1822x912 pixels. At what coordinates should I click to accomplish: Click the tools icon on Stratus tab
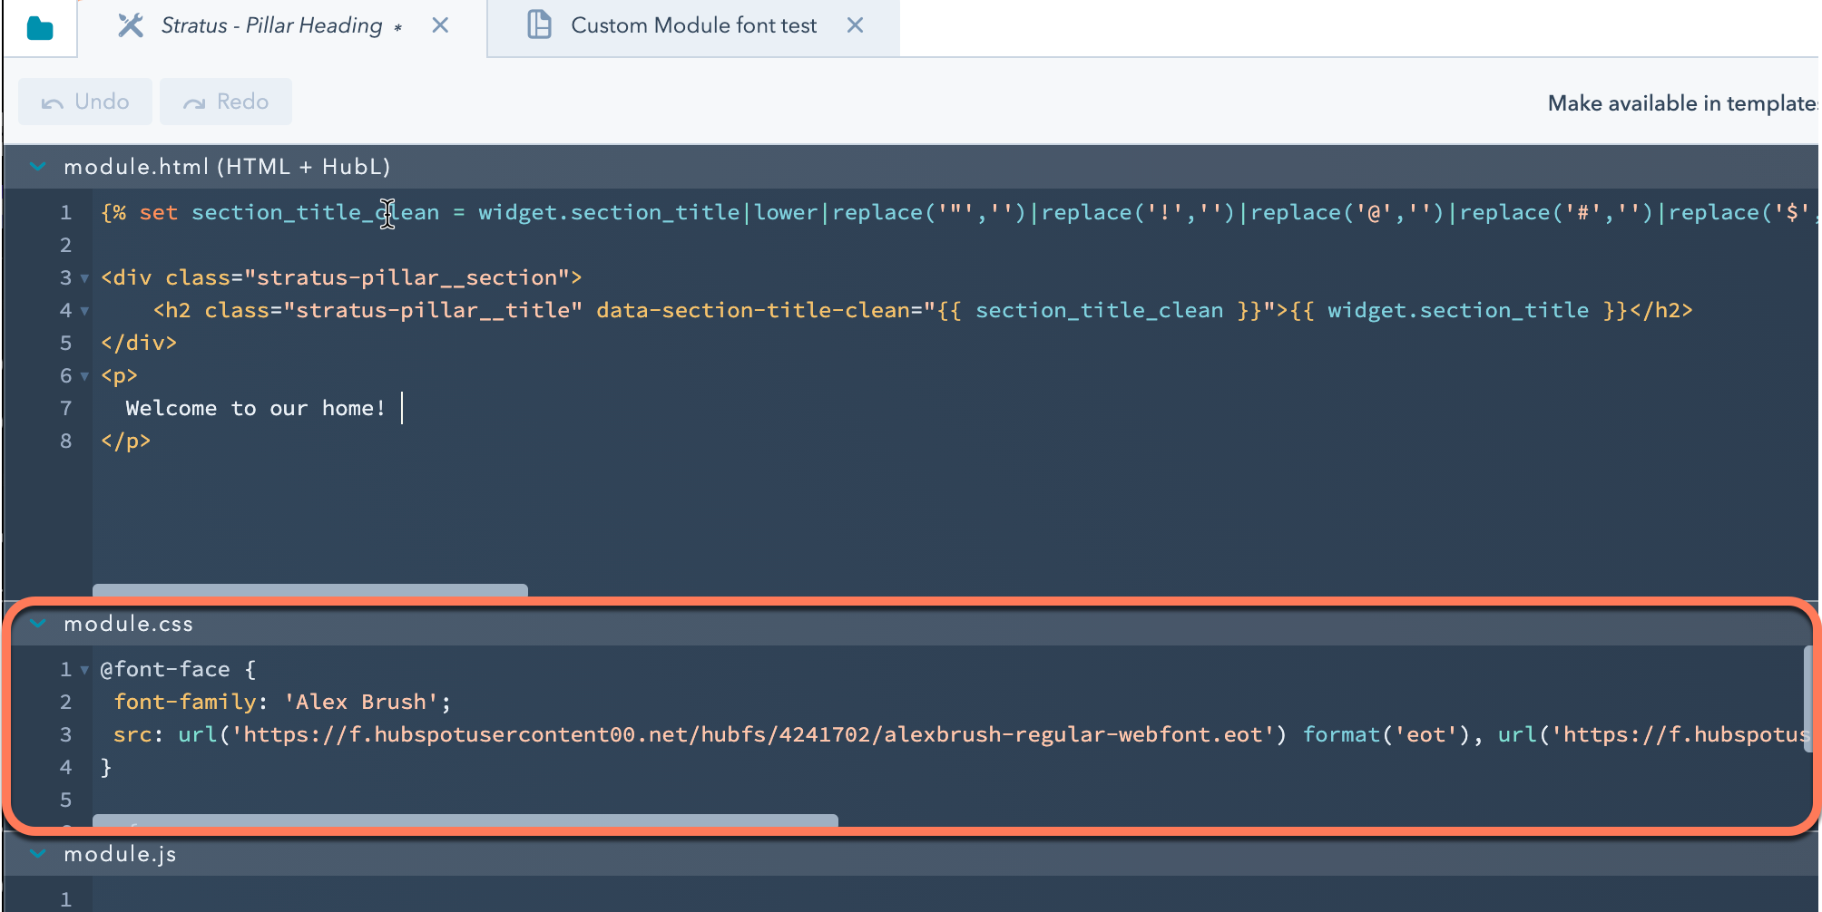pos(131,25)
